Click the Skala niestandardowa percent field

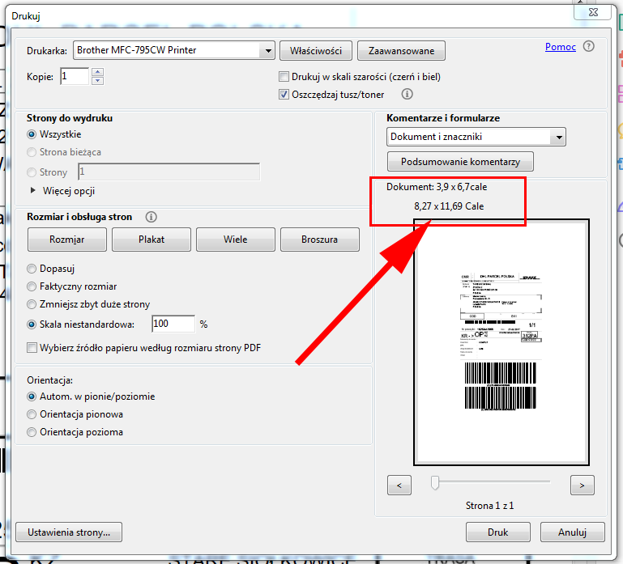173,324
